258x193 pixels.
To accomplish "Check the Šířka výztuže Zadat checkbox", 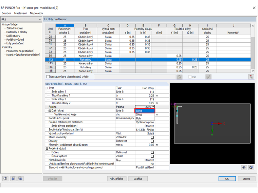I will (152, 156).
